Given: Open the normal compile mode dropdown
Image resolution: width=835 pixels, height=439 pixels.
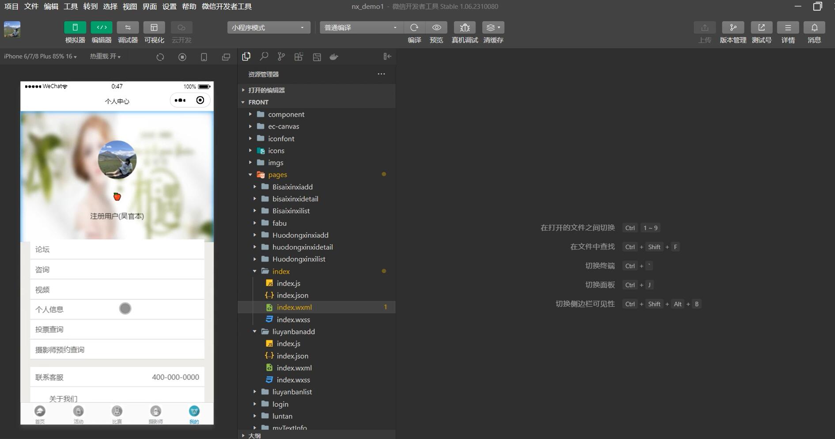Looking at the screenshot, I should point(361,28).
